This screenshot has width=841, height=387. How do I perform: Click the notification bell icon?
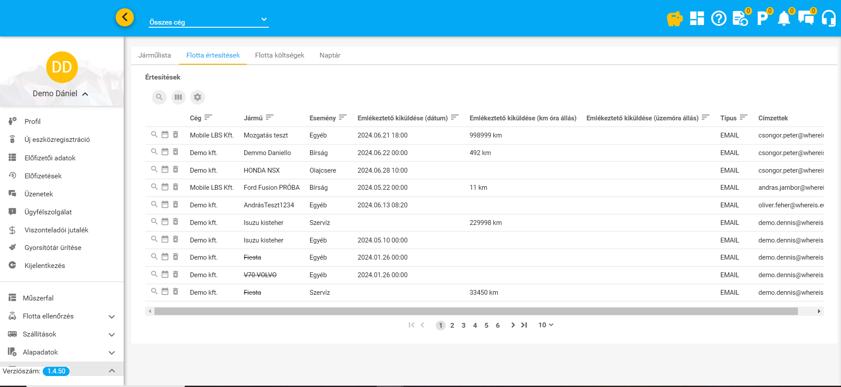coord(784,19)
